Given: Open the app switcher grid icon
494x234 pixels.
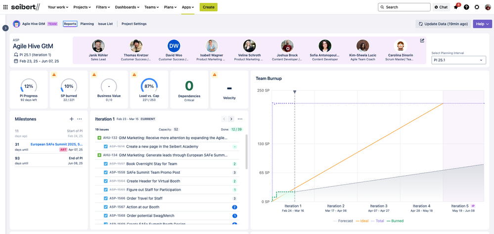Looking at the screenshot, I should coord(5,7).
